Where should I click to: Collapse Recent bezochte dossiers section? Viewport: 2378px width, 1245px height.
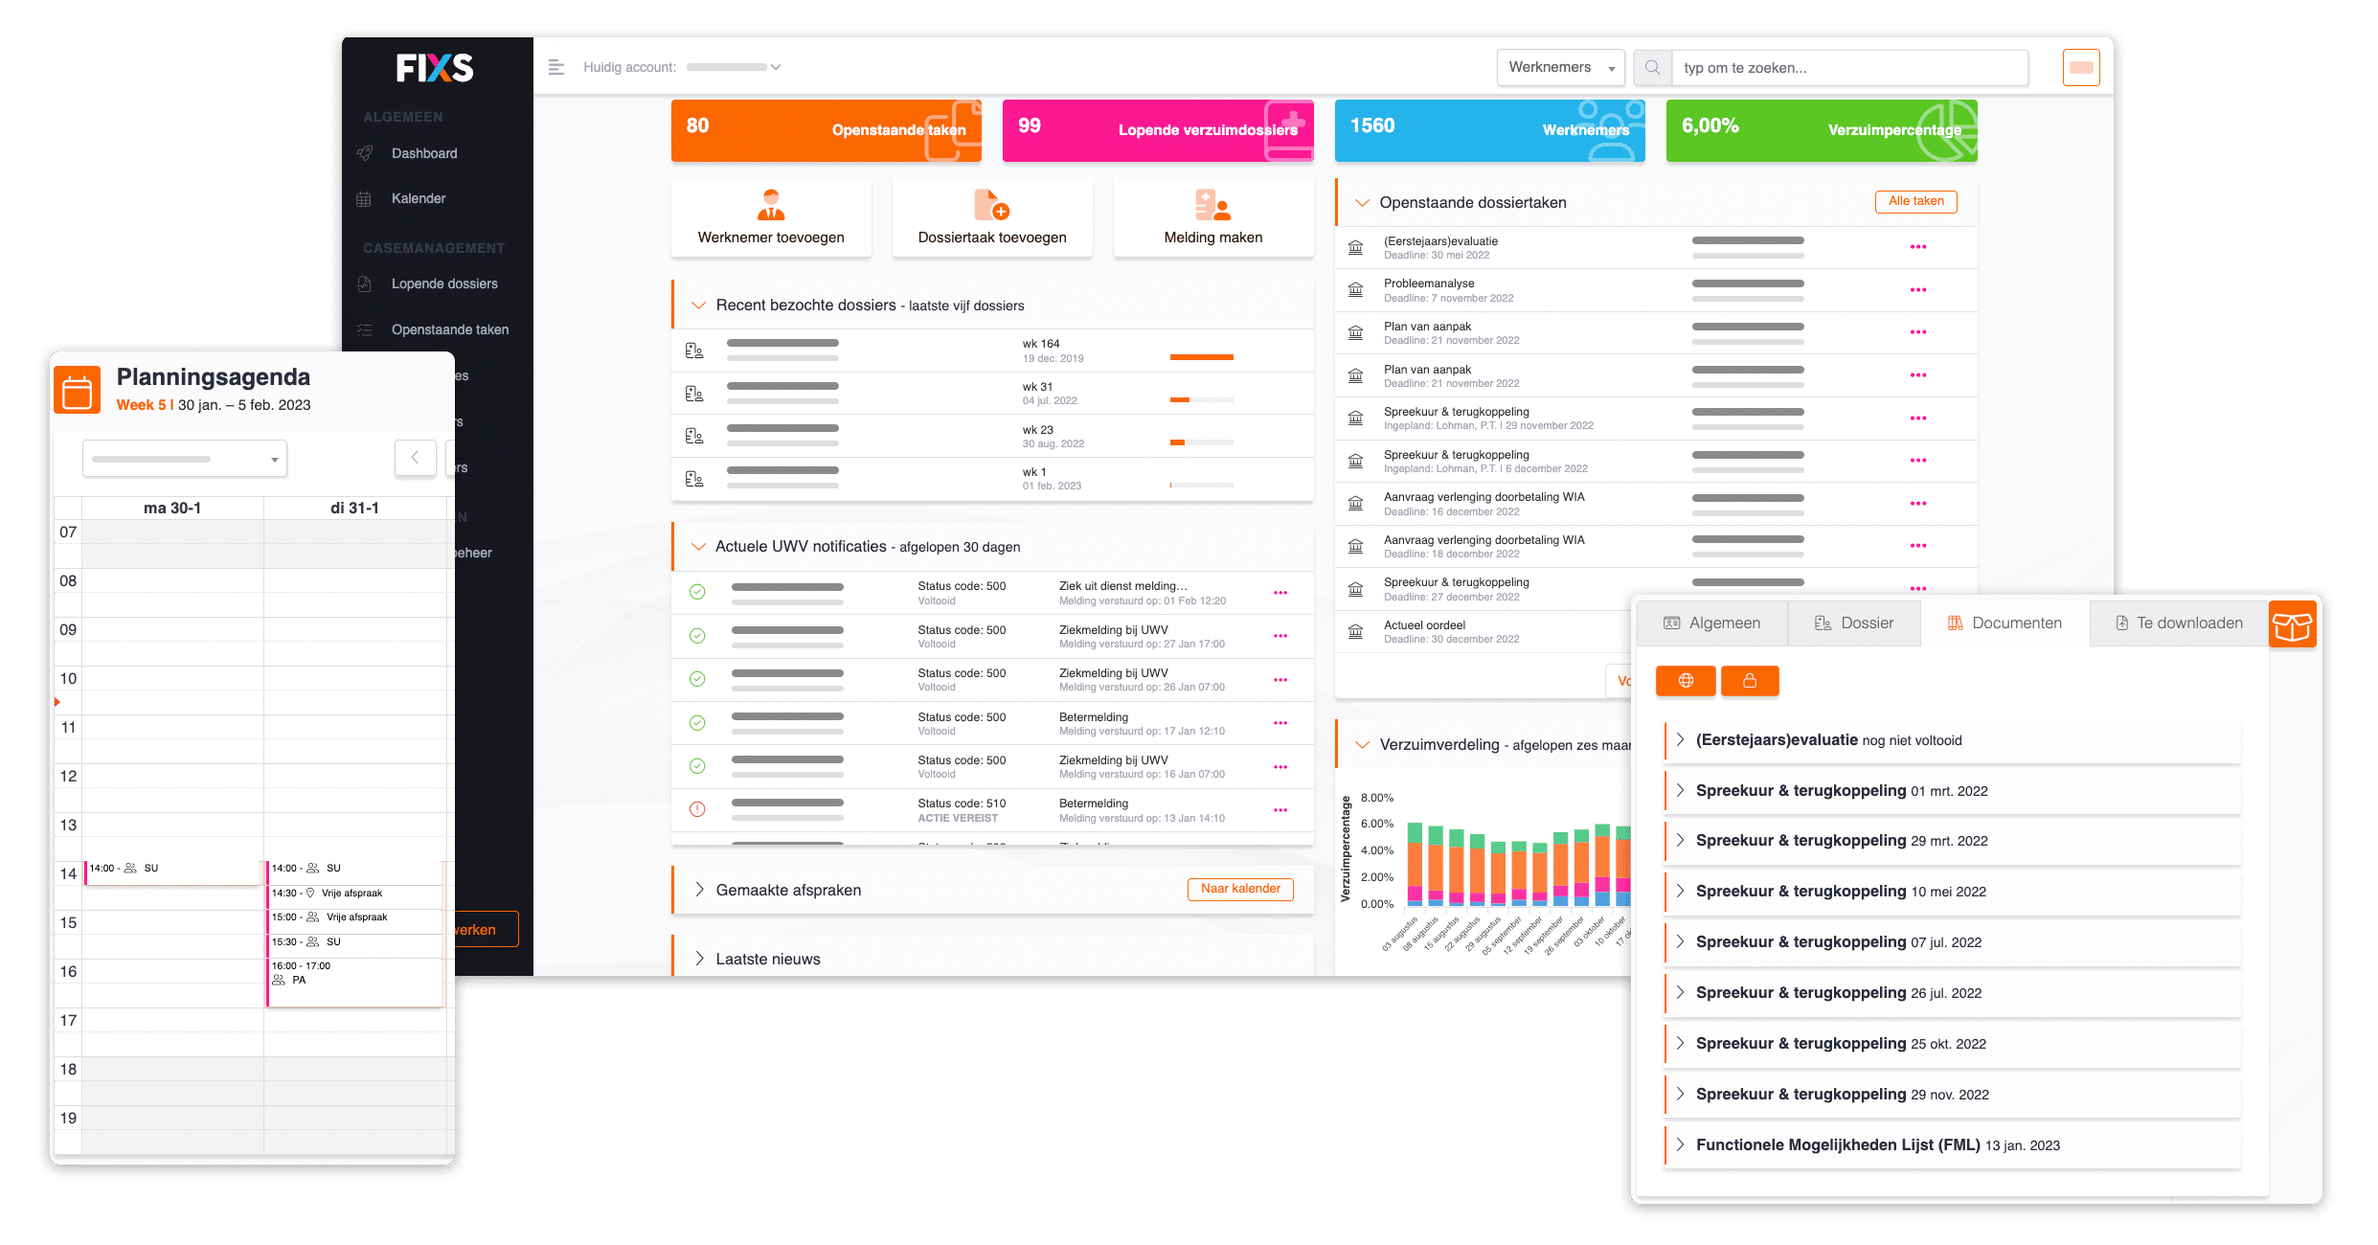tap(698, 306)
